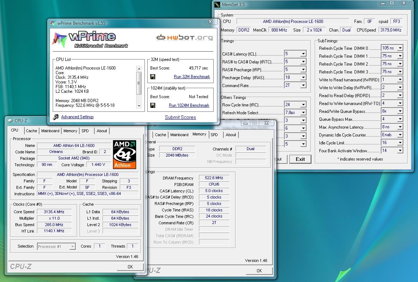
Task: Run the 1024M Benchmark
Action: click(x=189, y=105)
